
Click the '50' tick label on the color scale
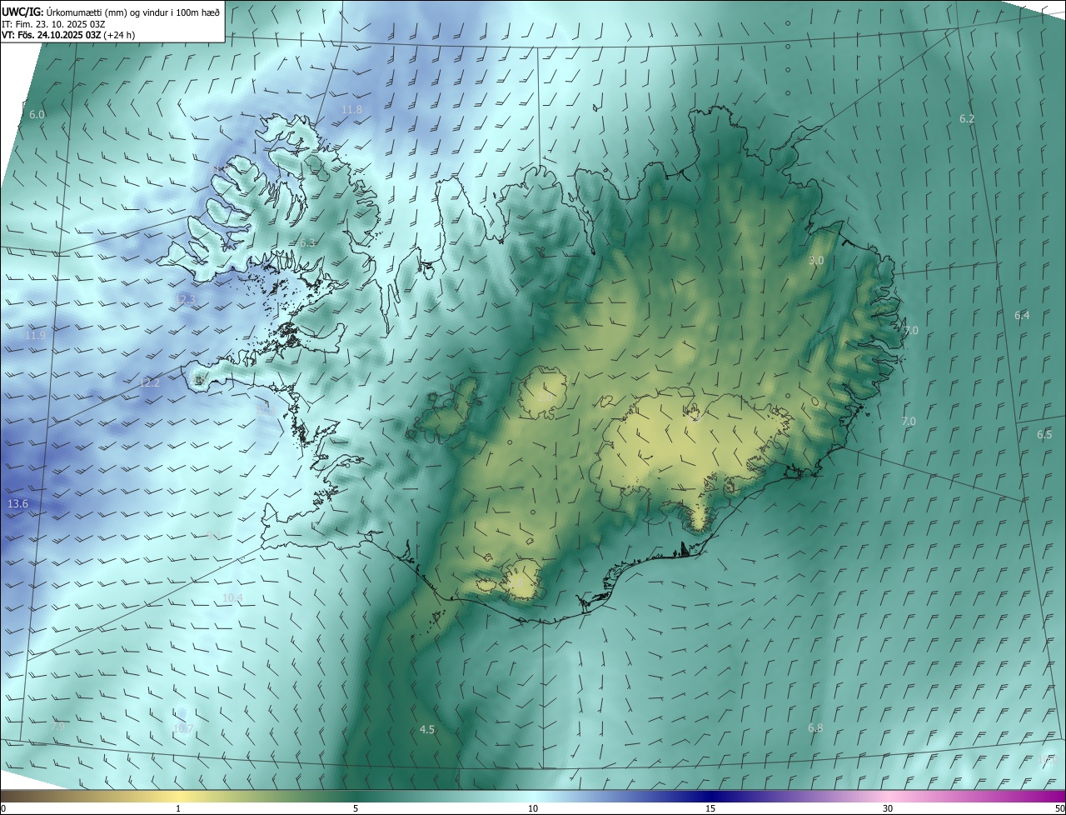click(x=1059, y=808)
